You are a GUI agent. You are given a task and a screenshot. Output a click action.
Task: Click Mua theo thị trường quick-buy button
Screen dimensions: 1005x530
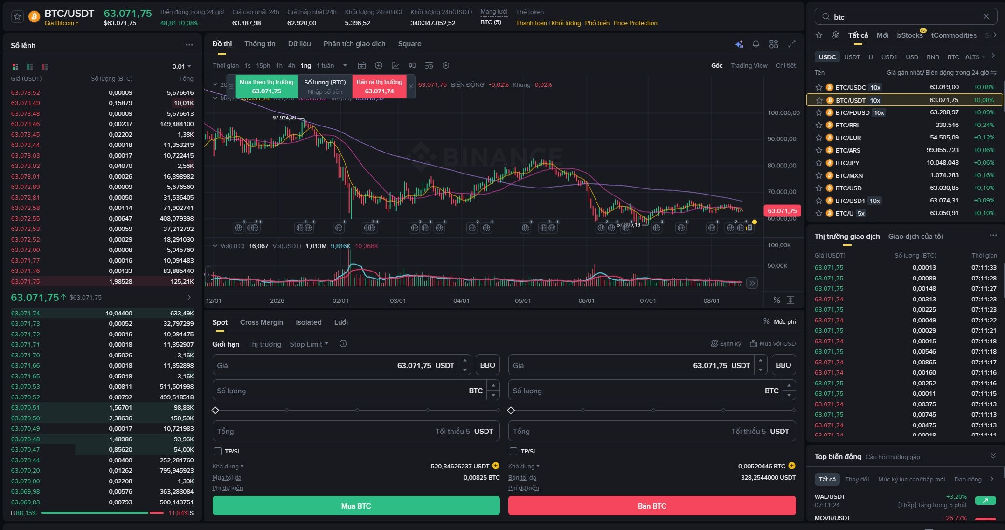(266, 86)
